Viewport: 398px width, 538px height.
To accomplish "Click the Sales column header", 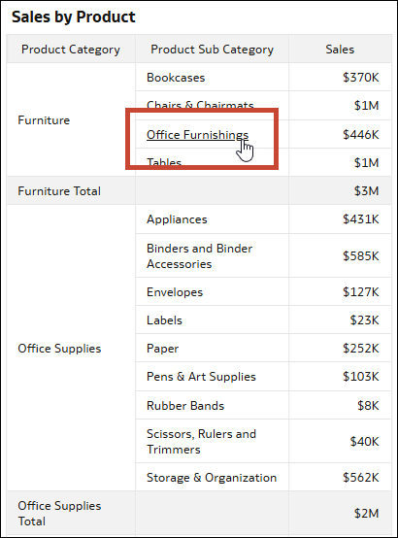I will pos(340,50).
